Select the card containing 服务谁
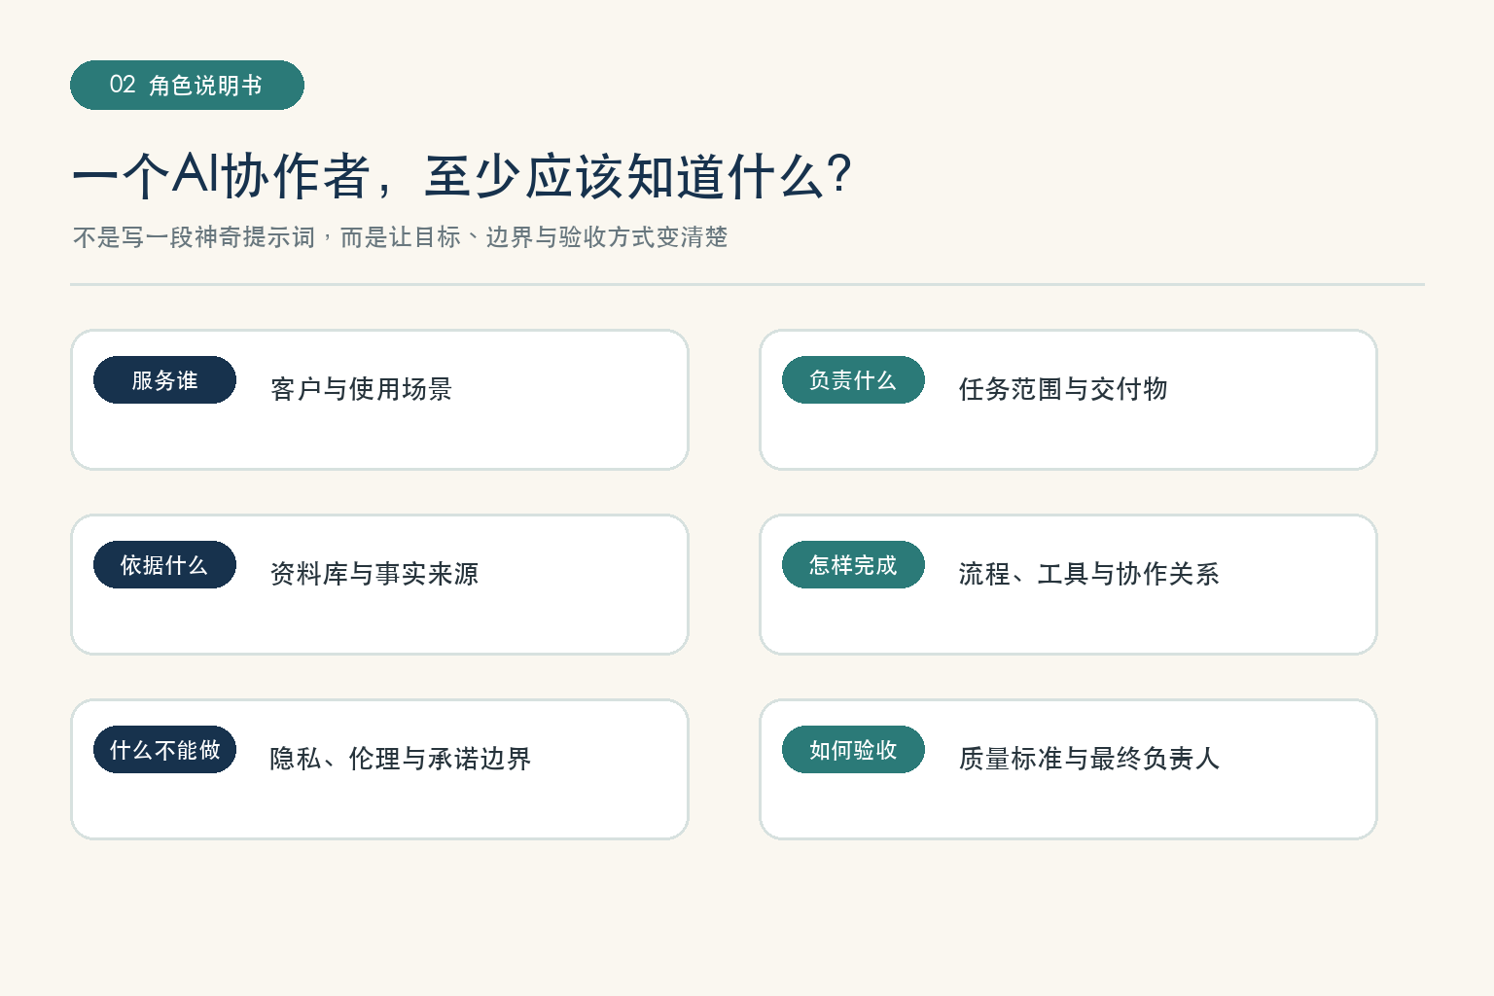1494x996 pixels. pyautogui.click(x=379, y=400)
